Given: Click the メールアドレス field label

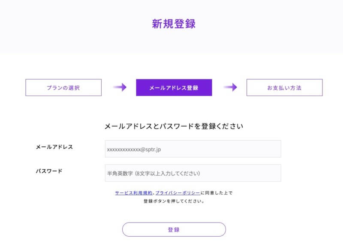Looking at the screenshot, I should pos(54,147).
